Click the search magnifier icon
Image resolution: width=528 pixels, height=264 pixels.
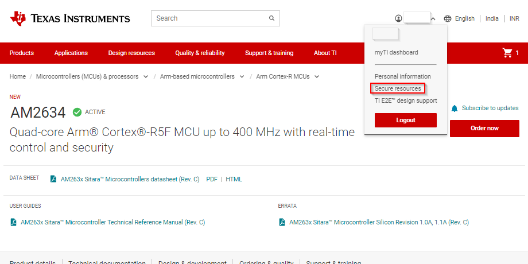271,18
